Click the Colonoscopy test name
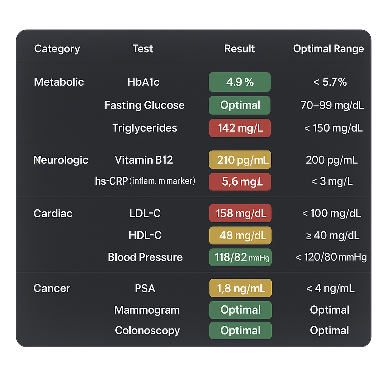 point(147,331)
